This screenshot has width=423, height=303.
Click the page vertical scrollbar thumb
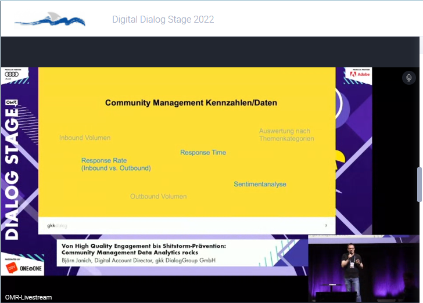click(420, 185)
